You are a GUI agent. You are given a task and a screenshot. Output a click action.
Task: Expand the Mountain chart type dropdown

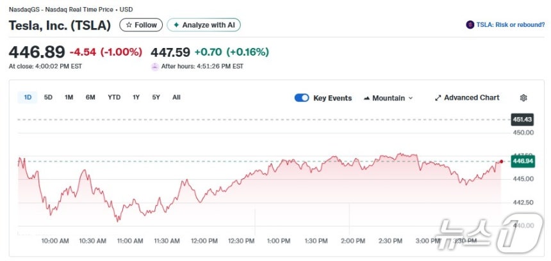[410, 99]
